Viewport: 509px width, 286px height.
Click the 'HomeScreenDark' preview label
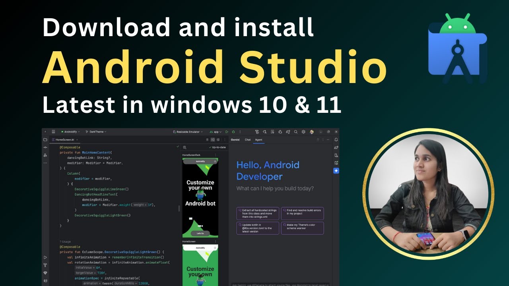click(x=191, y=155)
